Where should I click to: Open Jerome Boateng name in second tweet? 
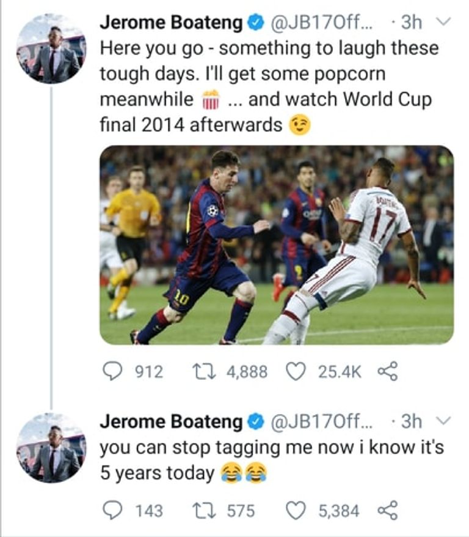(x=171, y=421)
